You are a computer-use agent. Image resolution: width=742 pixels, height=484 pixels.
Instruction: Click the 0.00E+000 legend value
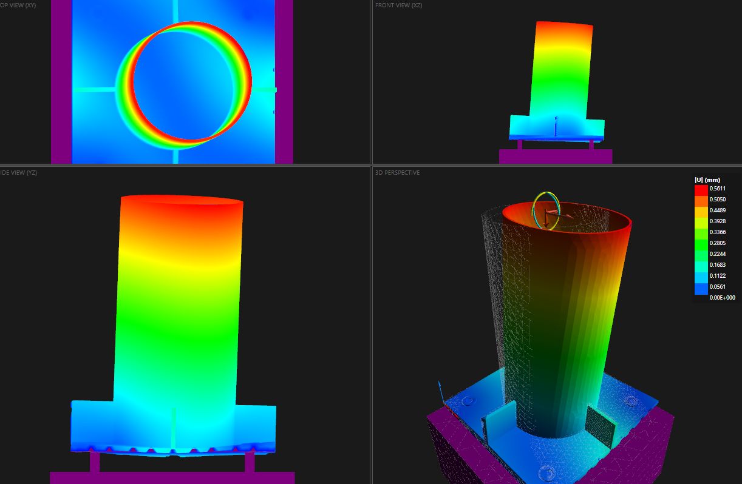click(x=723, y=298)
